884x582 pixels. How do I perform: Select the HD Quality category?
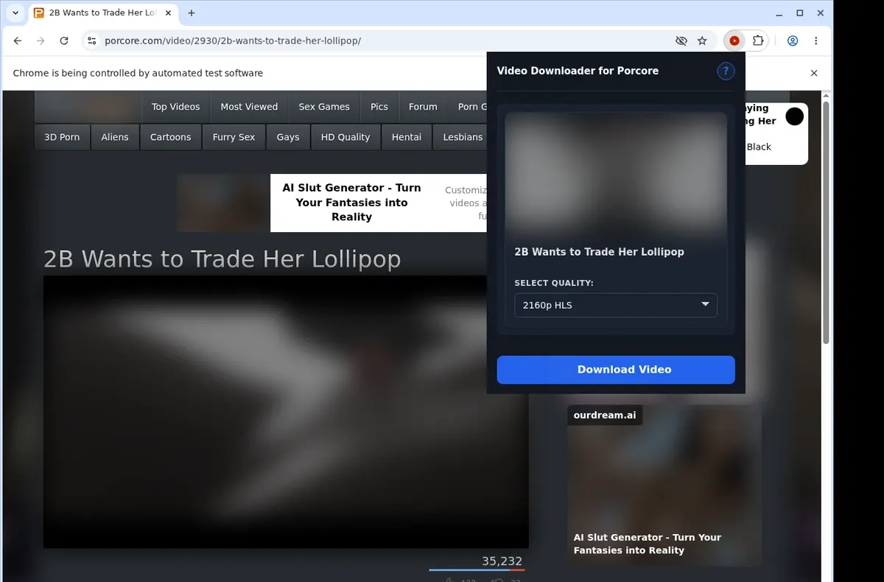(345, 137)
